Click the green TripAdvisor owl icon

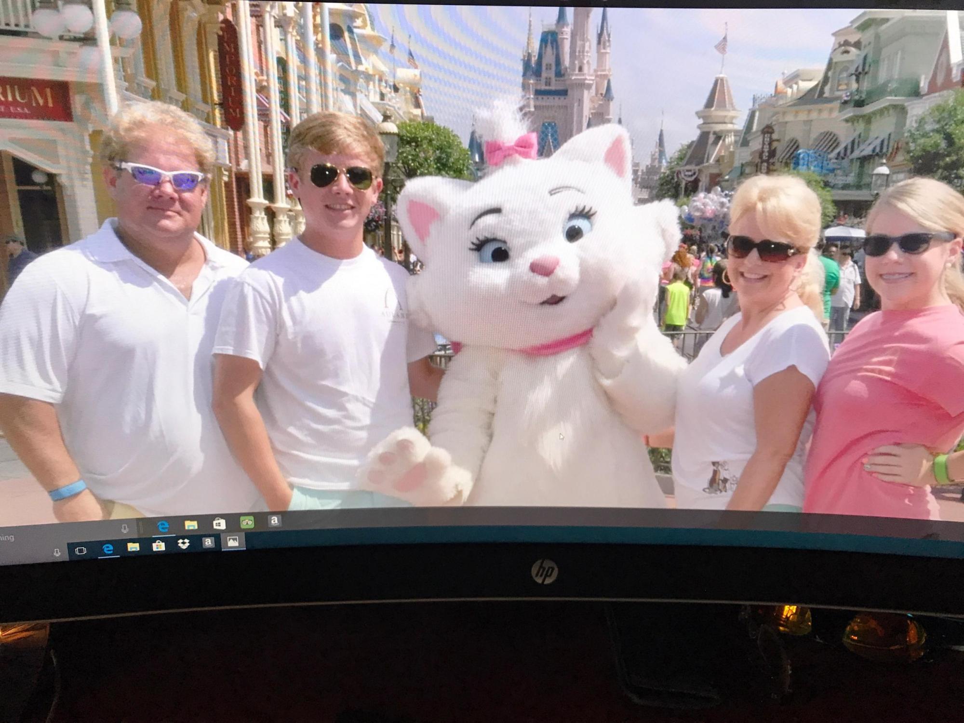[x=247, y=522]
